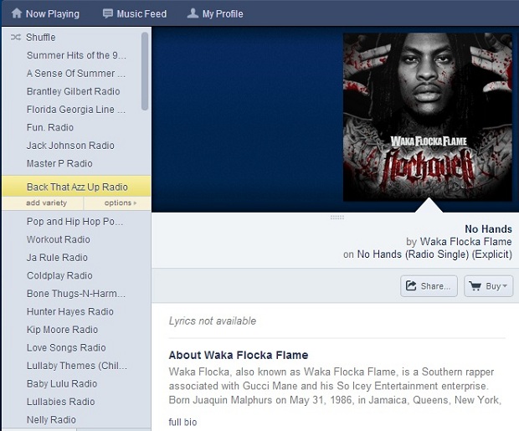Screen dimensions: 519x431
Task: Open the full bio link
Action: click(x=182, y=422)
